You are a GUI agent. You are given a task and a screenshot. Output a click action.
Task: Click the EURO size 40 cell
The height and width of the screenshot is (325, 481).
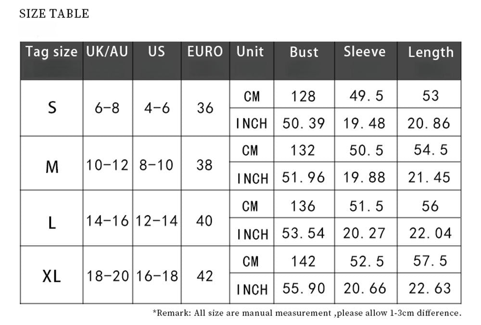click(x=205, y=221)
